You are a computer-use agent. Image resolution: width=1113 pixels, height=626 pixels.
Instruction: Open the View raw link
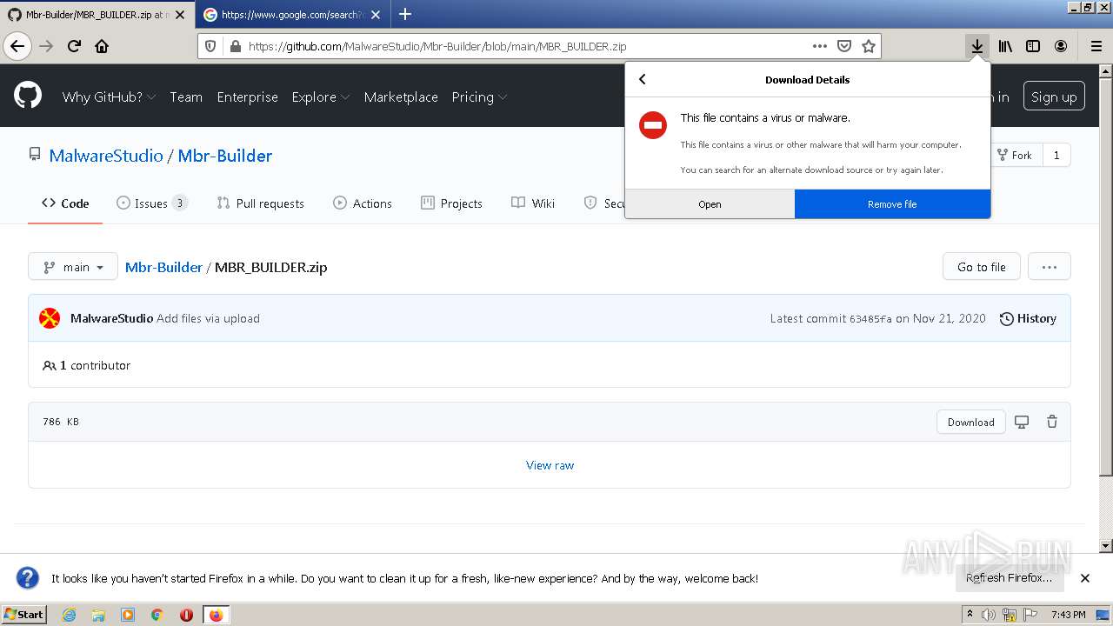point(550,465)
